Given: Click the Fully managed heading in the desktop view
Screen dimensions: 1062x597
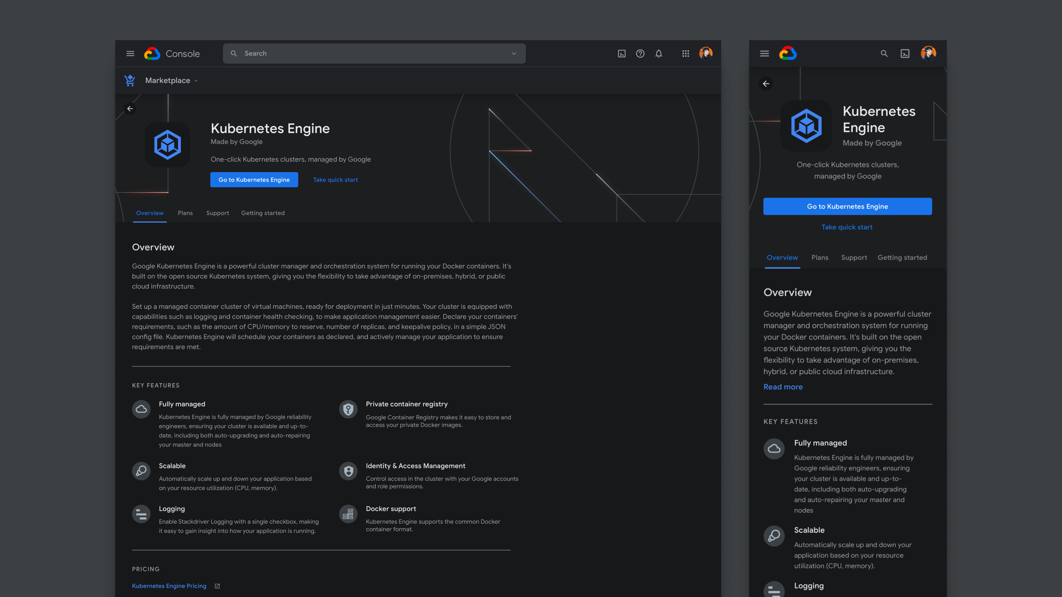Looking at the screenshot, I should point(182,404).
